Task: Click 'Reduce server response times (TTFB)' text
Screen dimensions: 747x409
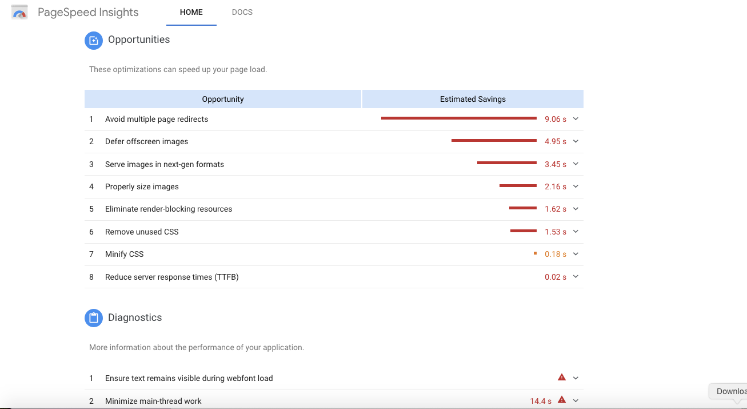Action: (172, 277)
